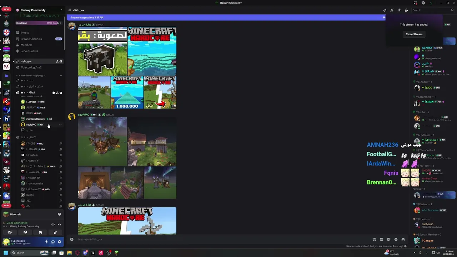The width and height of the screenshot is (457, 257).
Task: Open User Settings gear
Action: (x=59, y=242)
